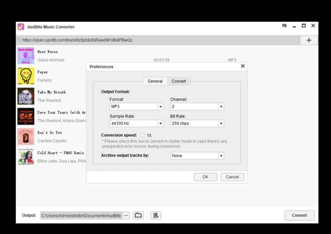Open the Channel dropdown
The height and width of the screenshot is (234, 331).
[x=221, y=106]
